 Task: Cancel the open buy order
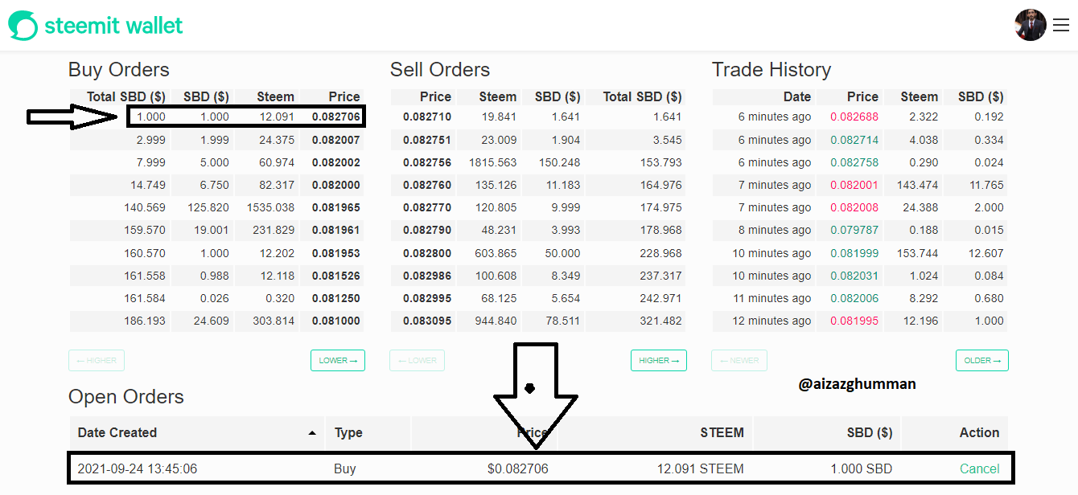tap(980, 468)
